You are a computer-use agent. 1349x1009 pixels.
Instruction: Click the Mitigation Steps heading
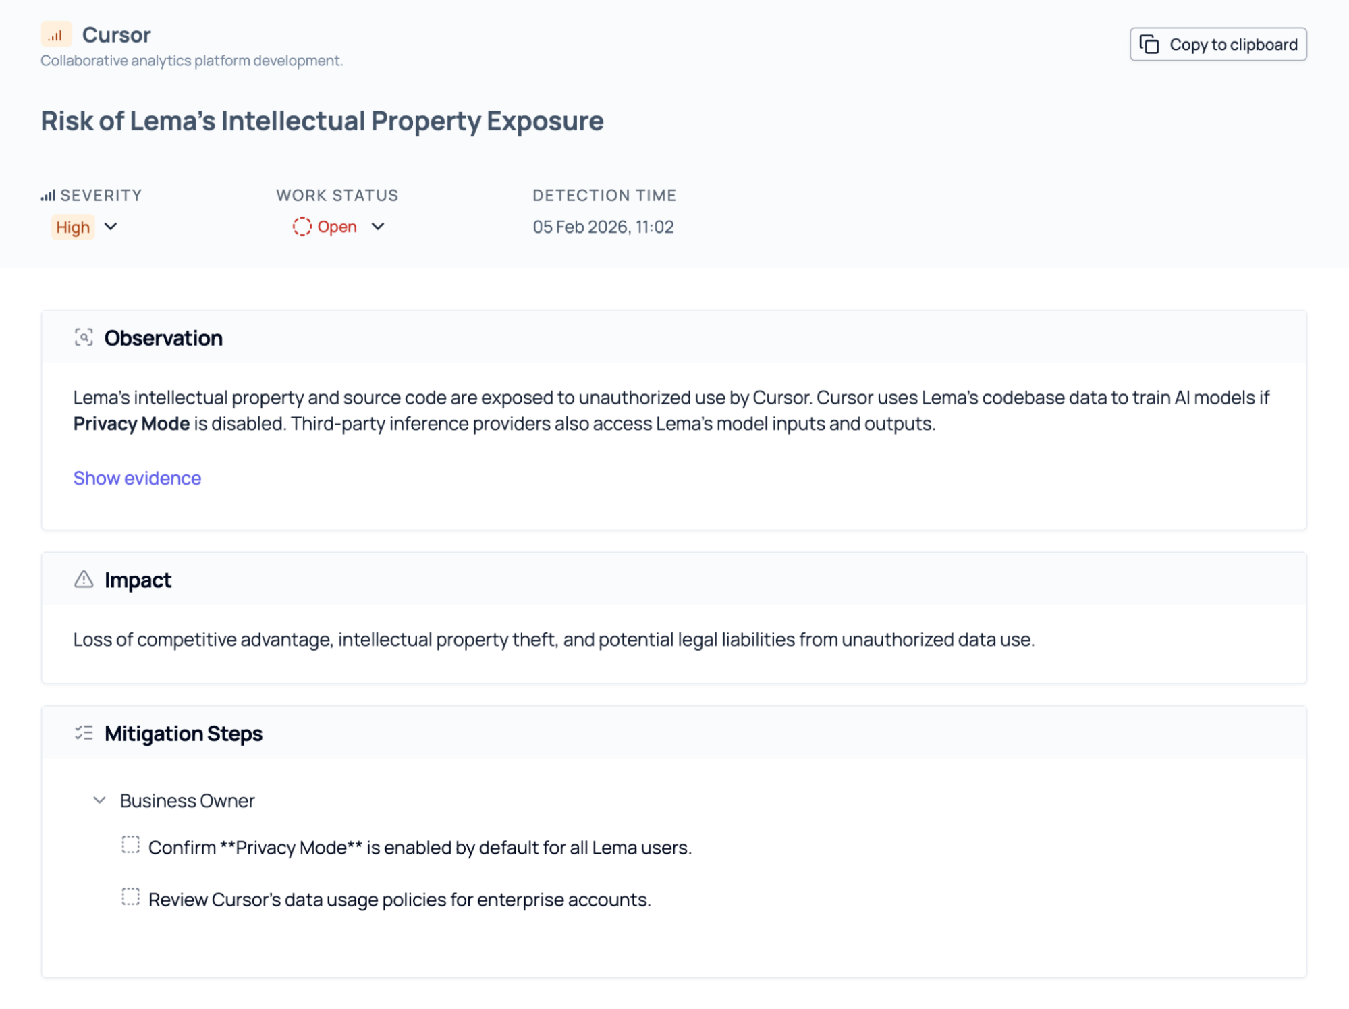184,734
